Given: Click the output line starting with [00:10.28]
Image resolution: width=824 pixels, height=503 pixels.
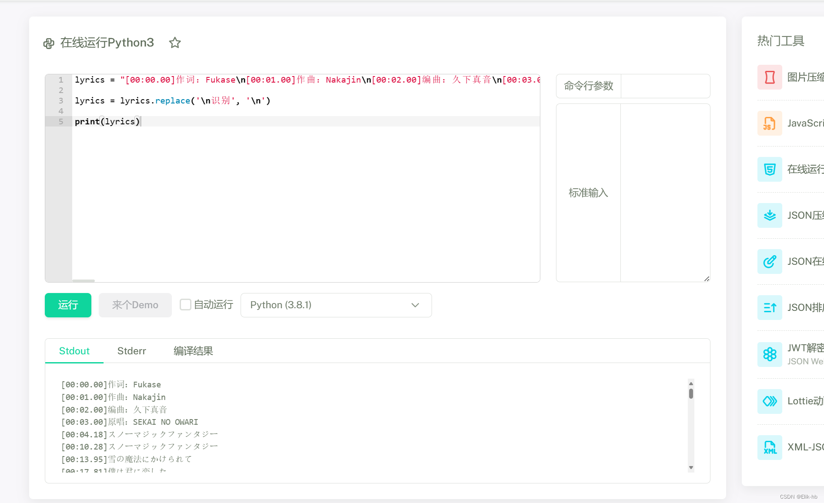Looking at the screenshot, I should [139, 446].
